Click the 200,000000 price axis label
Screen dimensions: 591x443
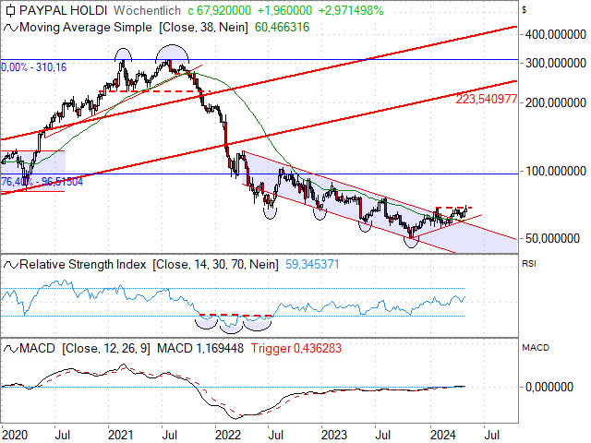click(556, 102)
